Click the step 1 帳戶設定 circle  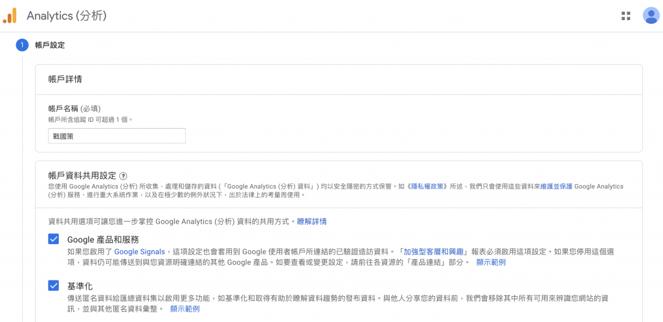coord(22,45)
